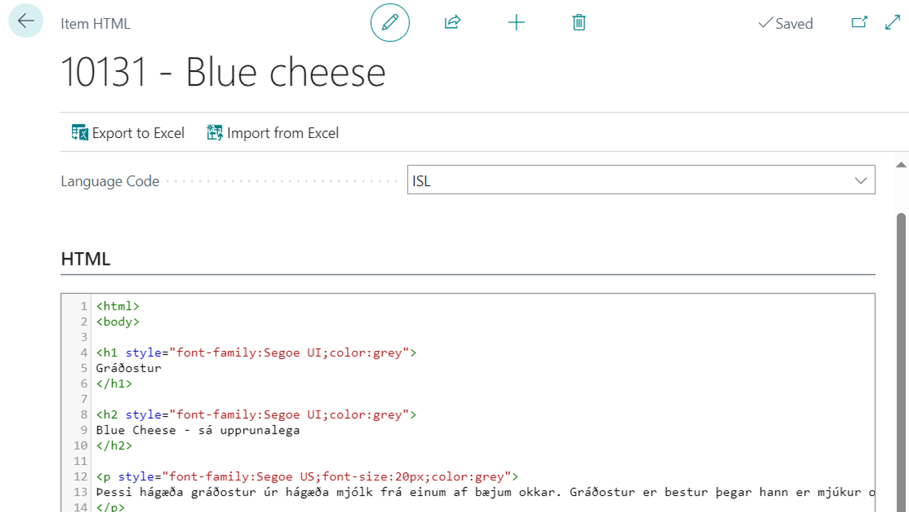The image size is (909, 512).
Task: Click the Item HTML page caption
Action: coord(95,23)
